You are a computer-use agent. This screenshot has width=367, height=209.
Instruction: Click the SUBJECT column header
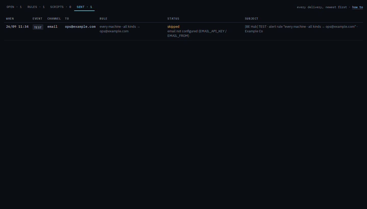tap(252, 19)
